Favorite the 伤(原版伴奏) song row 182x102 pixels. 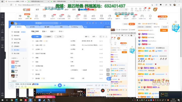tap(33, 66)
